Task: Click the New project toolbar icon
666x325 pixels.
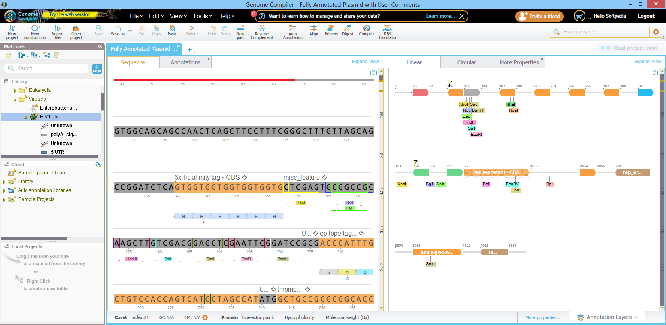Action: point(12,32)
